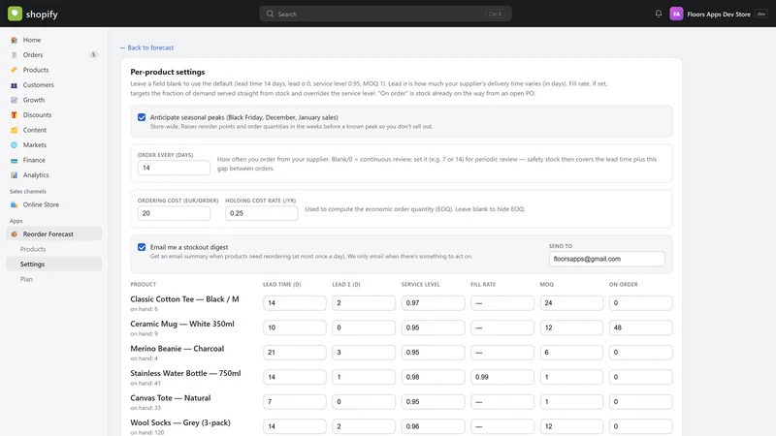The height and width of the screenshot is (436, 776).
Task: Click MOQ field for Classic Cotton Tee
Action: point(571,302)
